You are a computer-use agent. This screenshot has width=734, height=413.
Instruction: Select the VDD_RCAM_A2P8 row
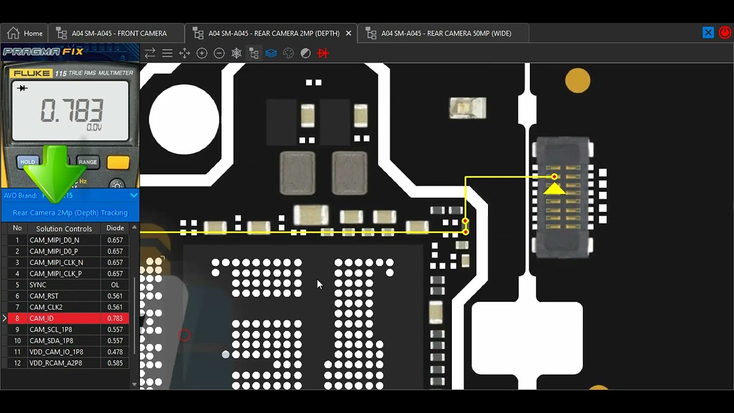[x=69, y=363]
